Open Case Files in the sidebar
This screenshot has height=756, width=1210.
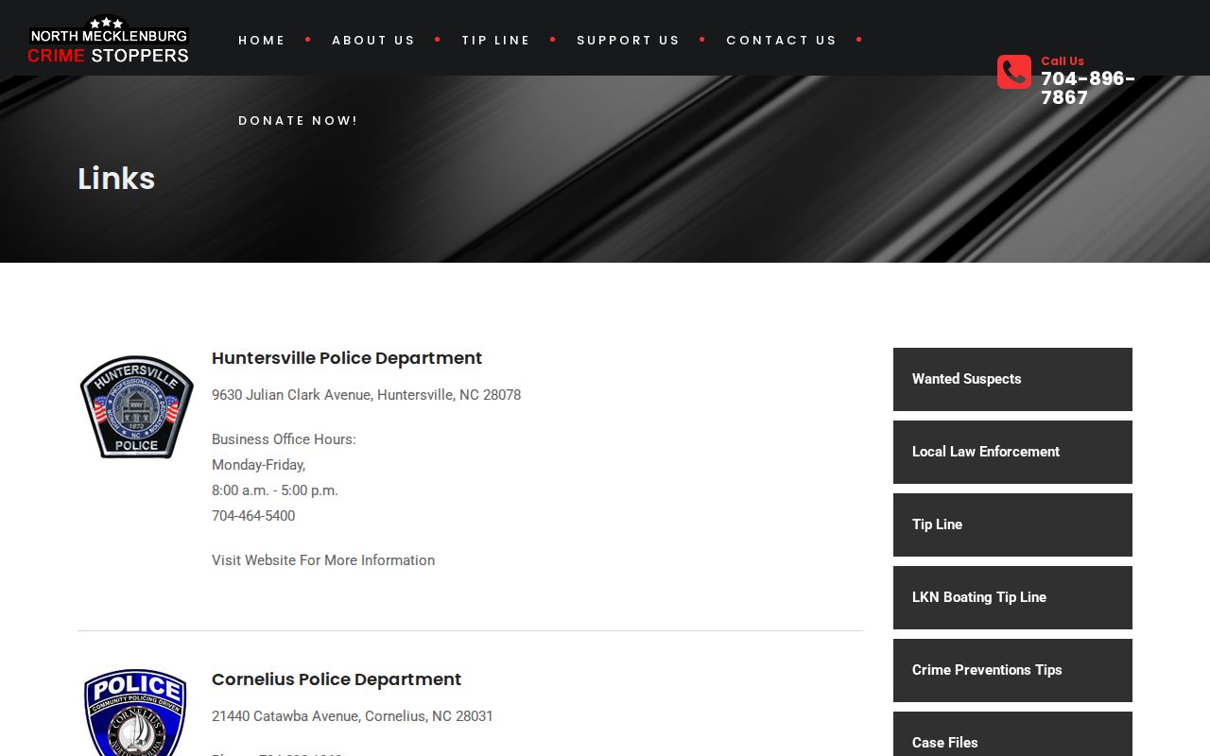(1012, 734)
